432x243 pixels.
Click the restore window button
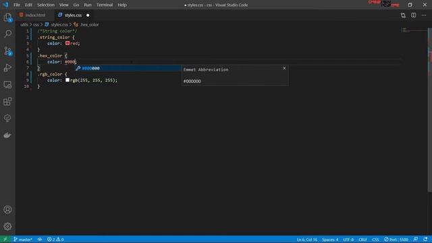tap(410, 5)
